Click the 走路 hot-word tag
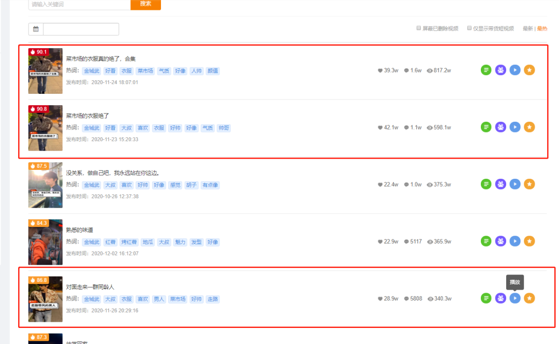This screenshot has height=344, width=559. pyautogui.click(x=213, y=299)
